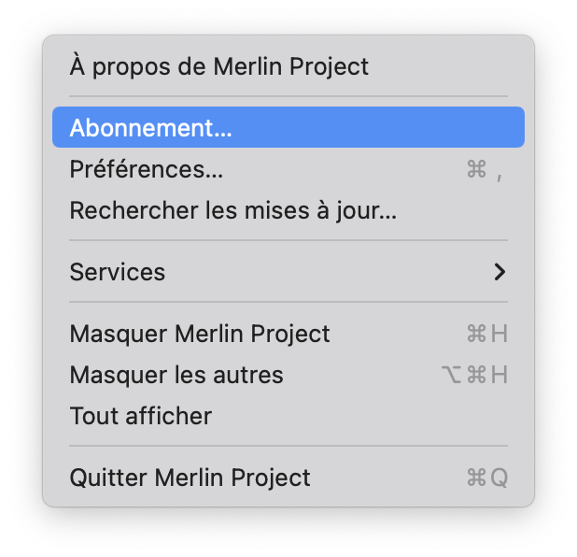
Task: Choose Rechercher les mises à jour…
Action: click(232, 210)
